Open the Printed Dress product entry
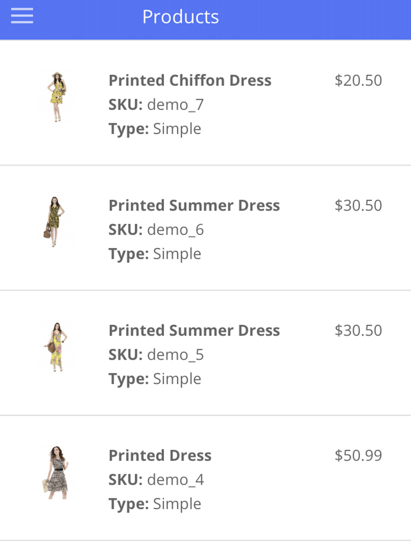Viewport: 411px width, 549px height. tap(160, 456)
